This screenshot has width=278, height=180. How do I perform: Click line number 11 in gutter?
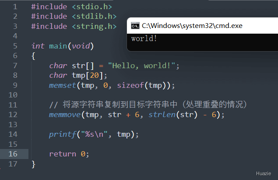pyautogui.click(x=13, y=105)
